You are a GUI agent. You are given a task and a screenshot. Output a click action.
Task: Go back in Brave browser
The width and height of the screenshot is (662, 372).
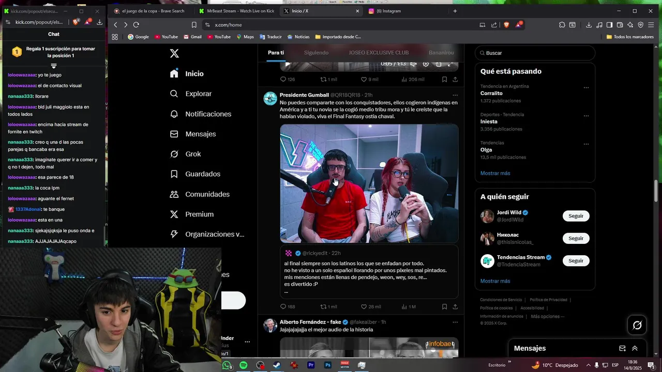(x=115, y=25)
